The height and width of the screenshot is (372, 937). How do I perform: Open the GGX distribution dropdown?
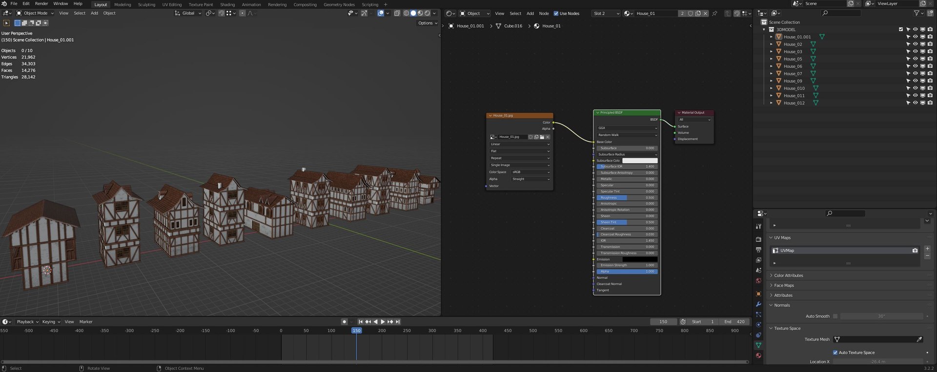pos(627,128)
